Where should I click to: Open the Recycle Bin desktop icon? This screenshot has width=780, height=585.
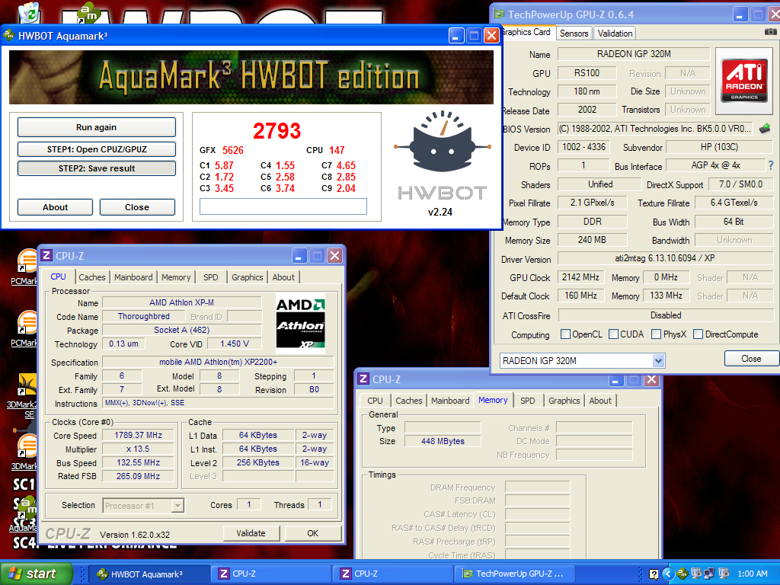click(29, 12)
